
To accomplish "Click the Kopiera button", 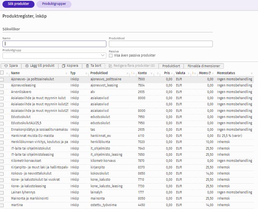I will pyautogui.click(x=70, y=66).
